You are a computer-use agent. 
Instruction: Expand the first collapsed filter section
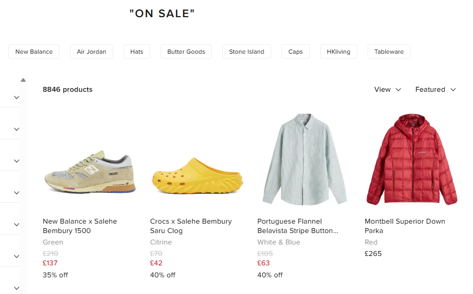click(x=16, y=97)
